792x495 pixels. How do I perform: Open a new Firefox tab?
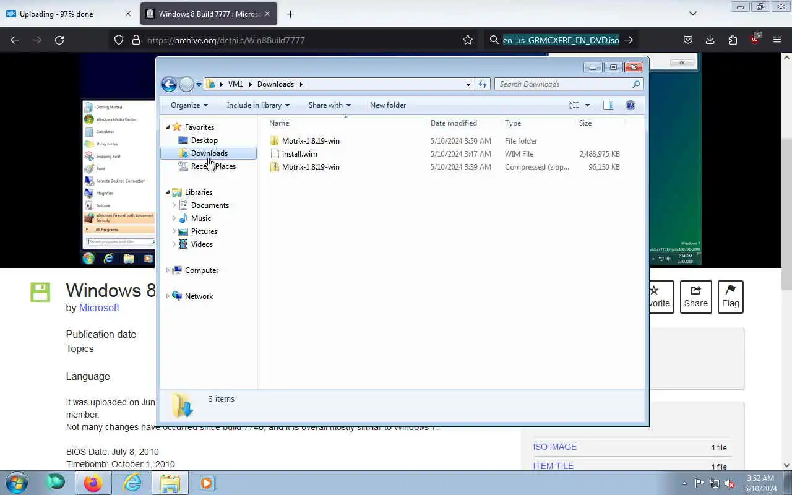(290, 14)
